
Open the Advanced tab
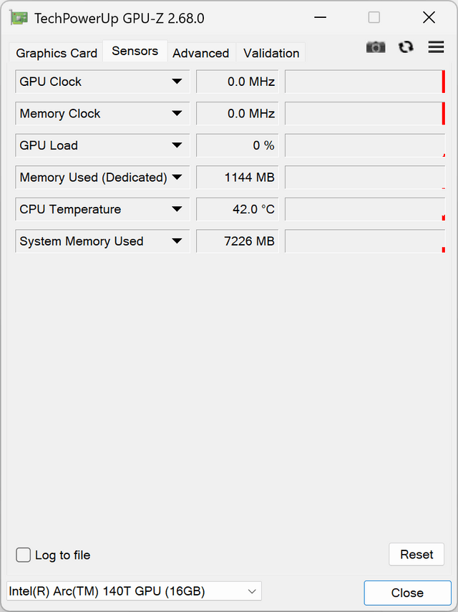(x=201, y=53)
